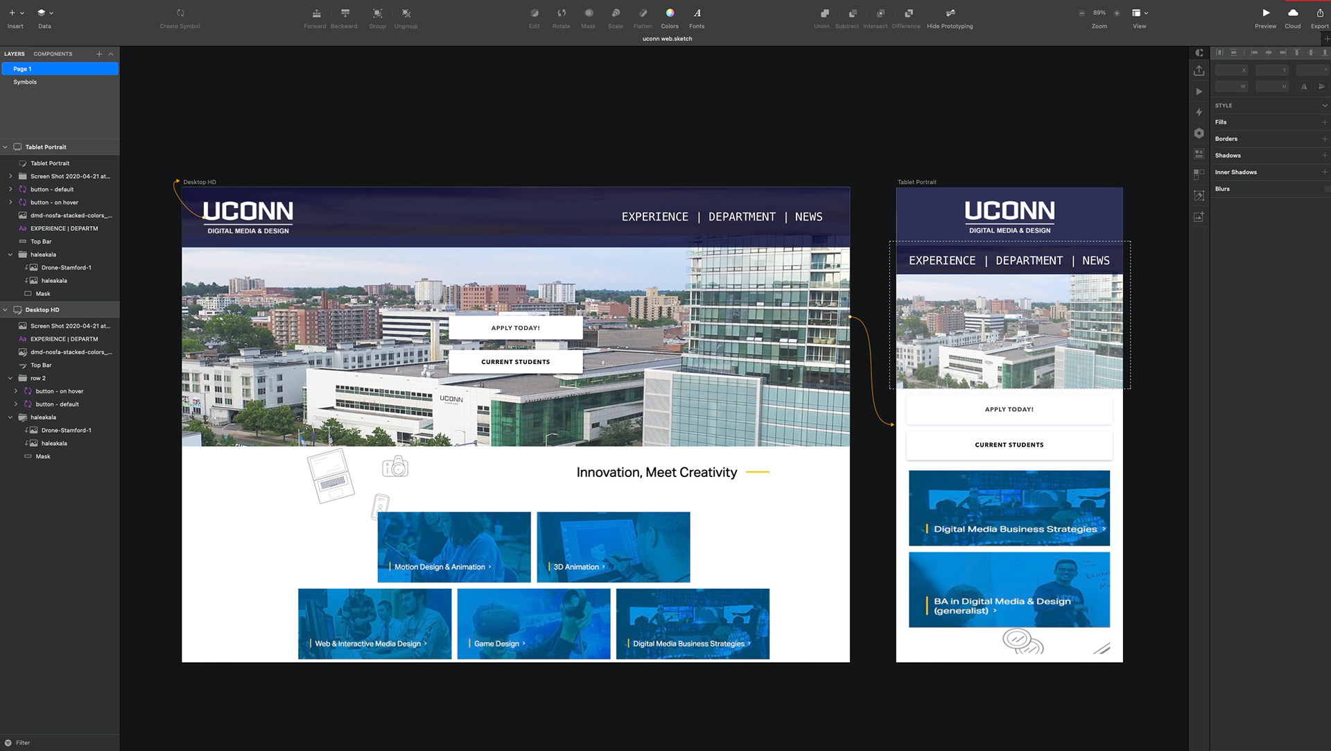Click the Filter field below the layer list
1331x751 pixels.
(60, 743)
